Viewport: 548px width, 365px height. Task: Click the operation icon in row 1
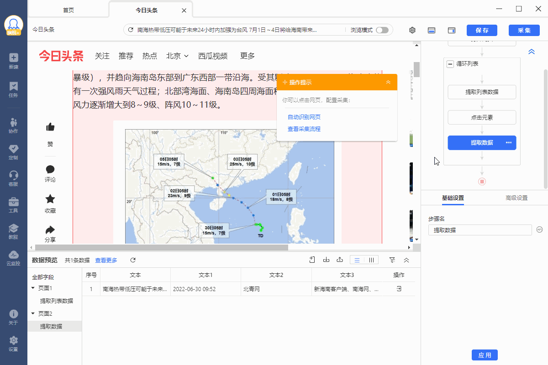399,289
